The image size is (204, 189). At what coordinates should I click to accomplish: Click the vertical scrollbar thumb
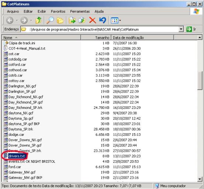point(200,80)
